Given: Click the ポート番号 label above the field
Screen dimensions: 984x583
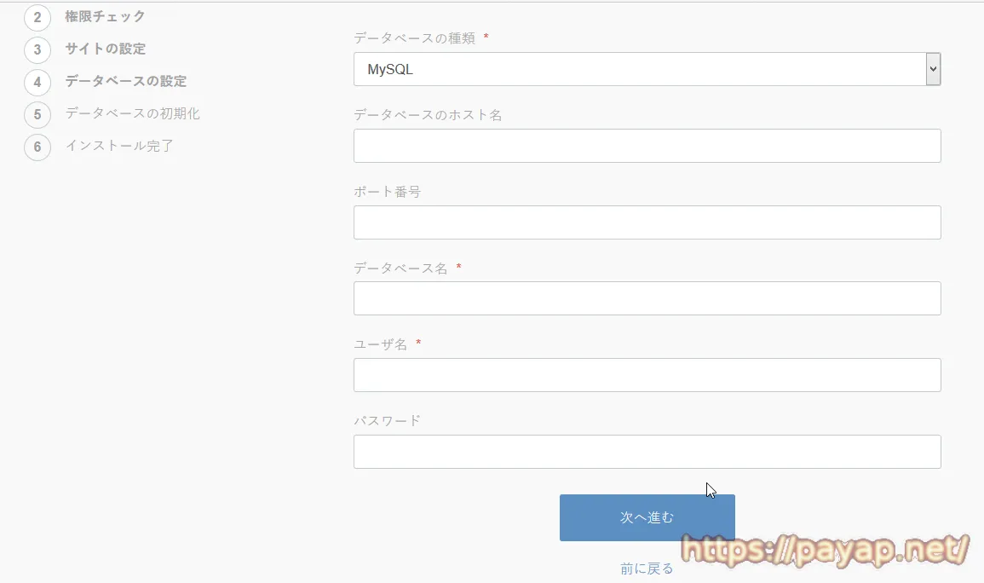Looking at the screenshot, I should (x=388, y=192).
